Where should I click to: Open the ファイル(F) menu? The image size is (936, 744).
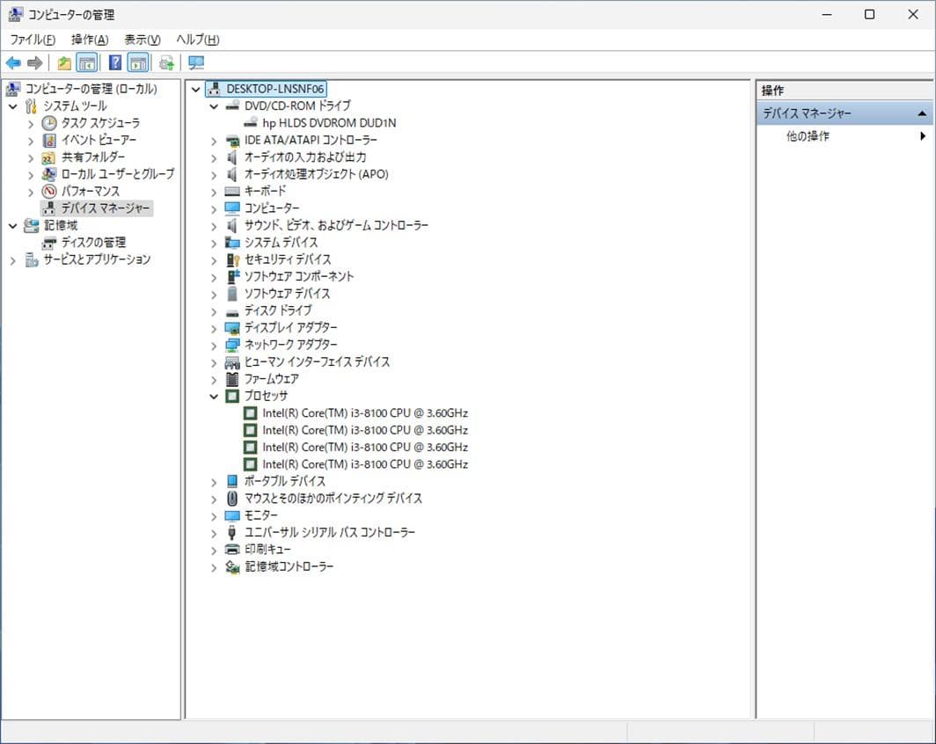[32, 40]
